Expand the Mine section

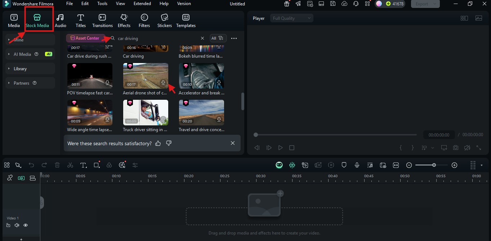click(x=30, y=40)
